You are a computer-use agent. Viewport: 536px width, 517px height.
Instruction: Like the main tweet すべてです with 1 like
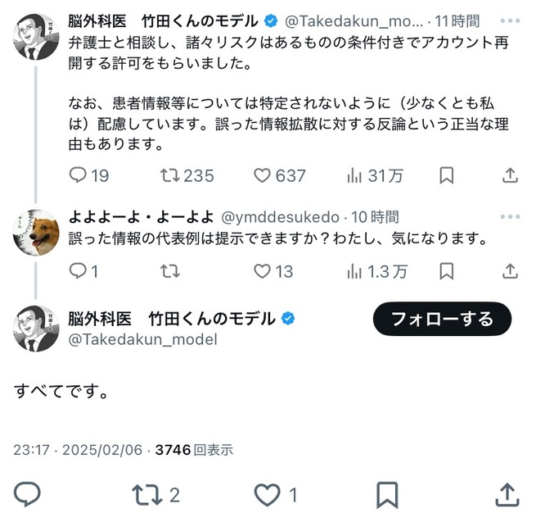pyautogui.click(x=277, y=495)
